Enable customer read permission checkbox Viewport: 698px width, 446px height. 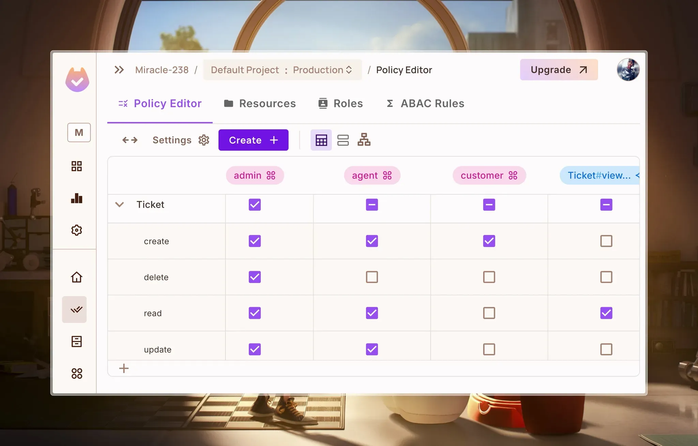click(489, 313)
